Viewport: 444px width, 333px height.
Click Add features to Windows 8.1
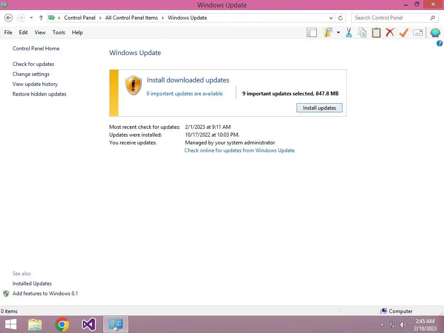tap(45, 294)
